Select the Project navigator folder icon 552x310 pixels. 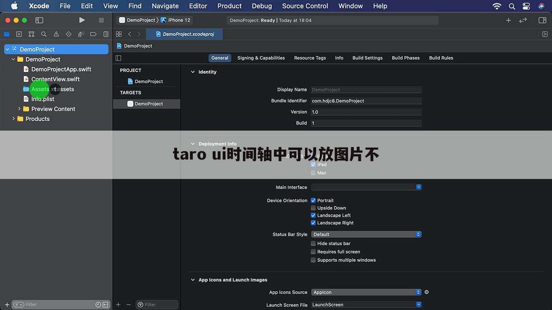7,34
